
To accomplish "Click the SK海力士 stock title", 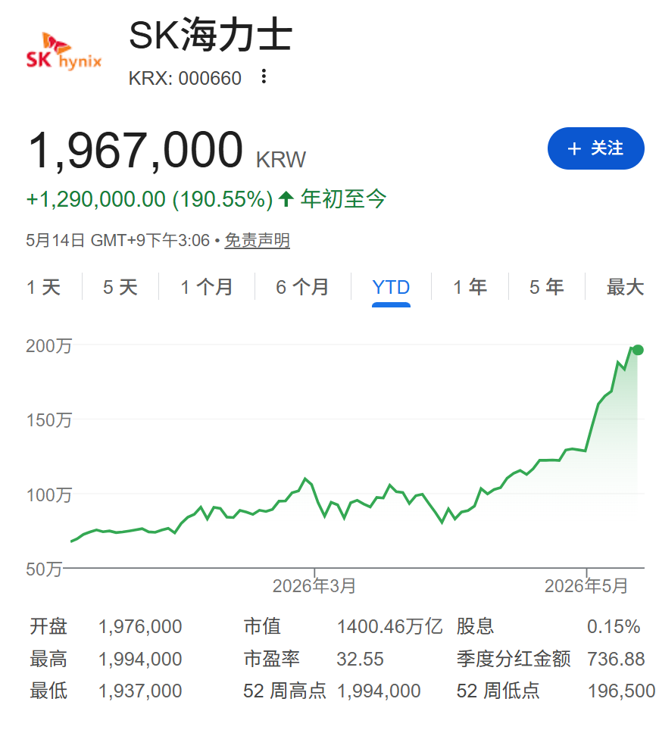I will [x=211, y=35].
